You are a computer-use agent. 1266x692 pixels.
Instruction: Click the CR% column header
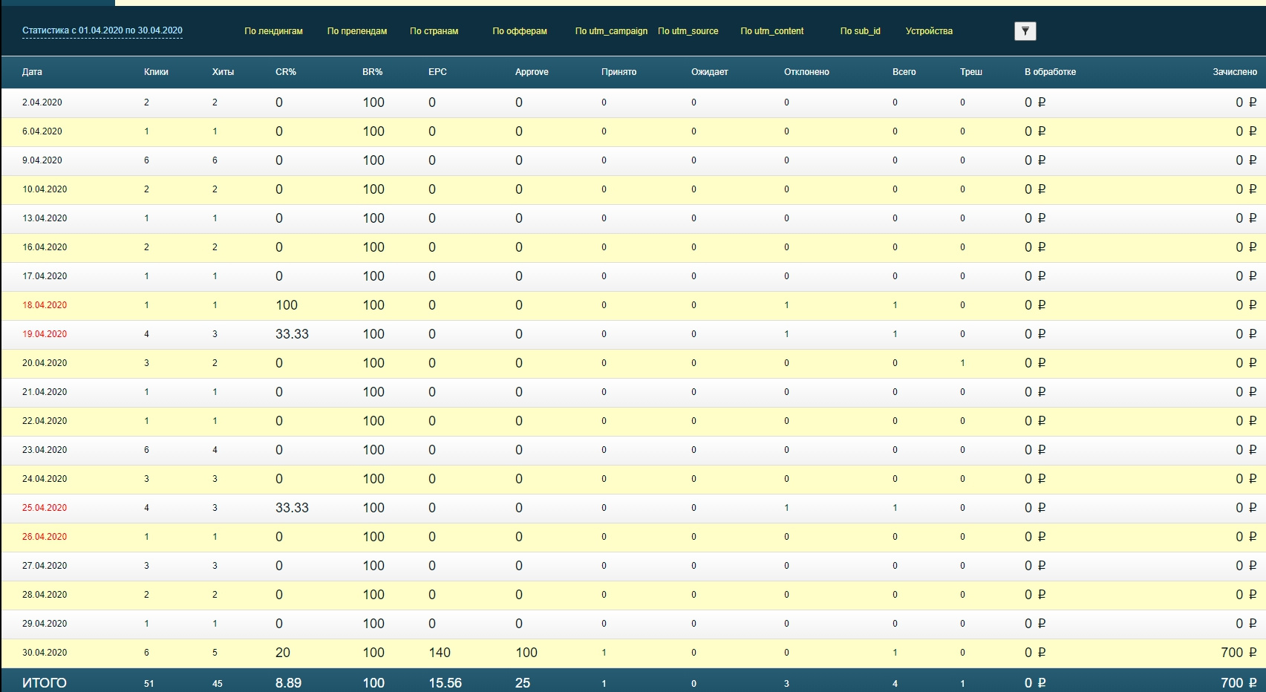(286, 72)
